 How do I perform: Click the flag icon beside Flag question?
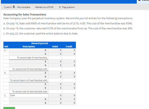point(60,7)
